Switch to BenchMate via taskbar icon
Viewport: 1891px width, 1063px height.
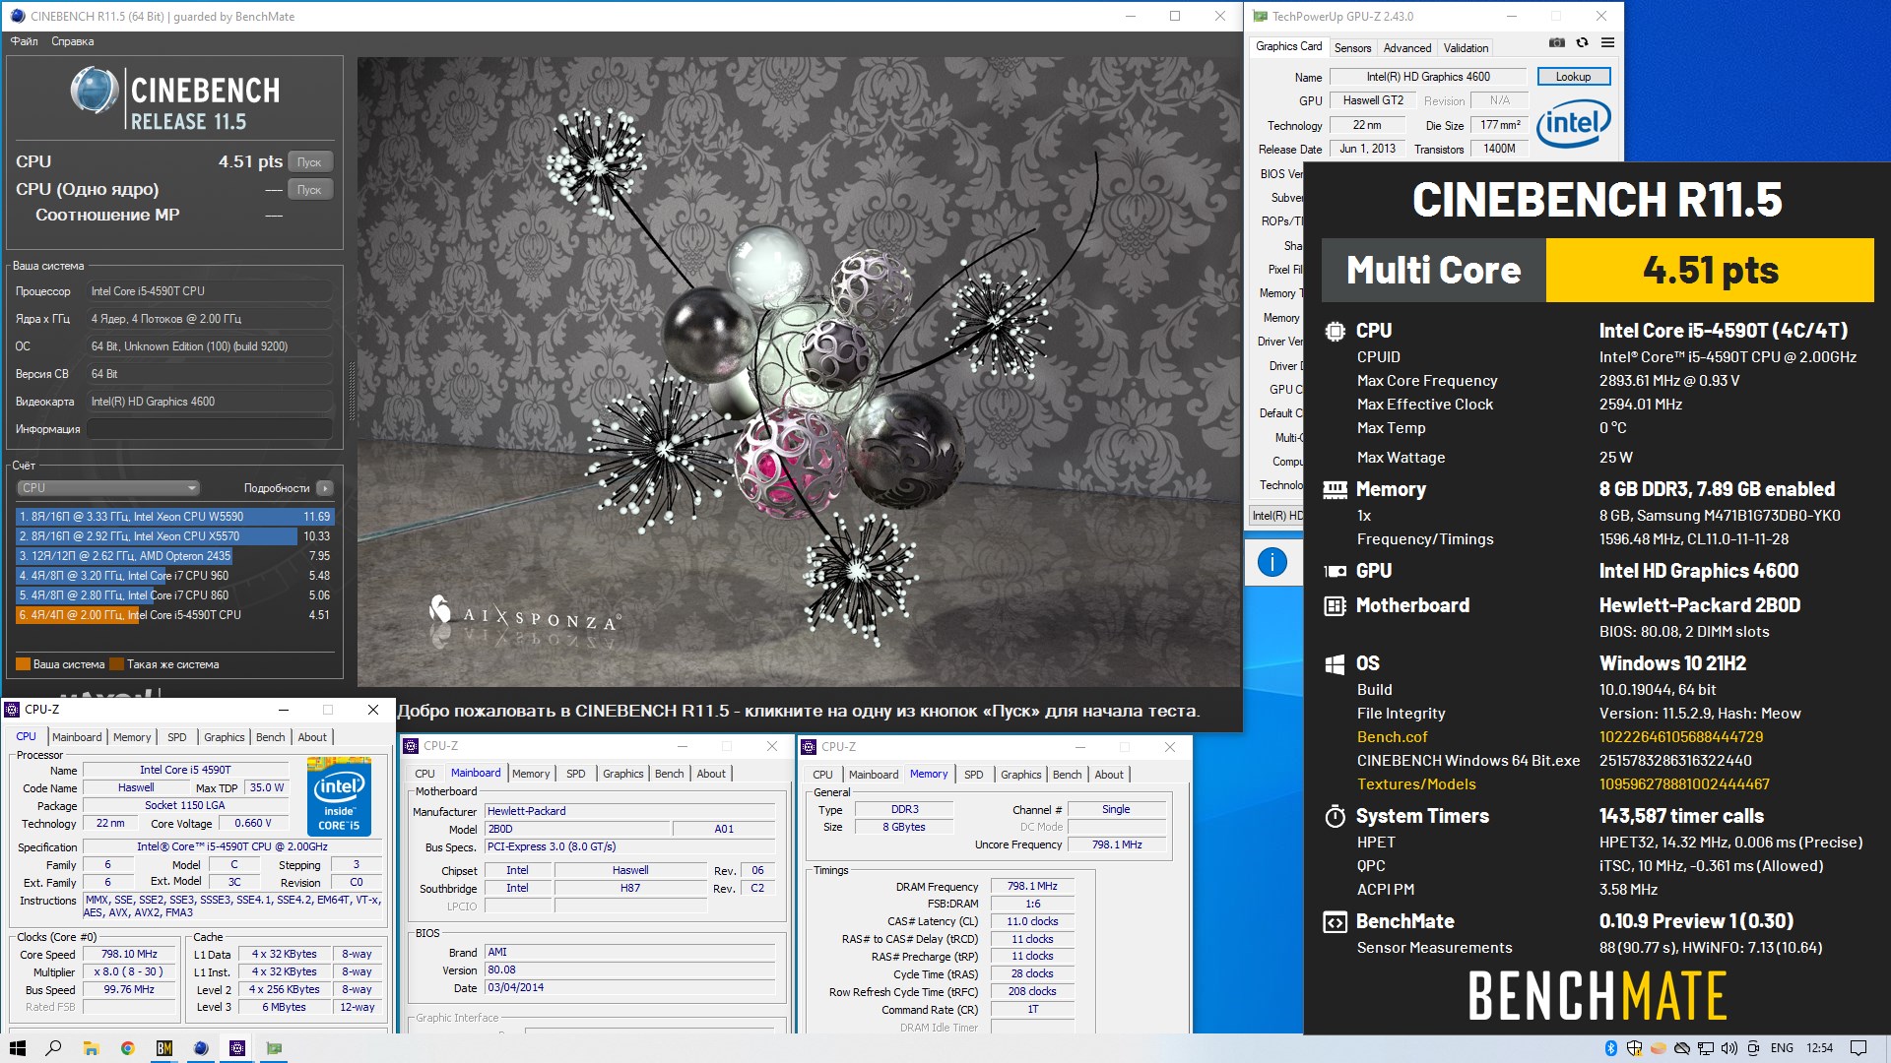(x=163, y=1048)
